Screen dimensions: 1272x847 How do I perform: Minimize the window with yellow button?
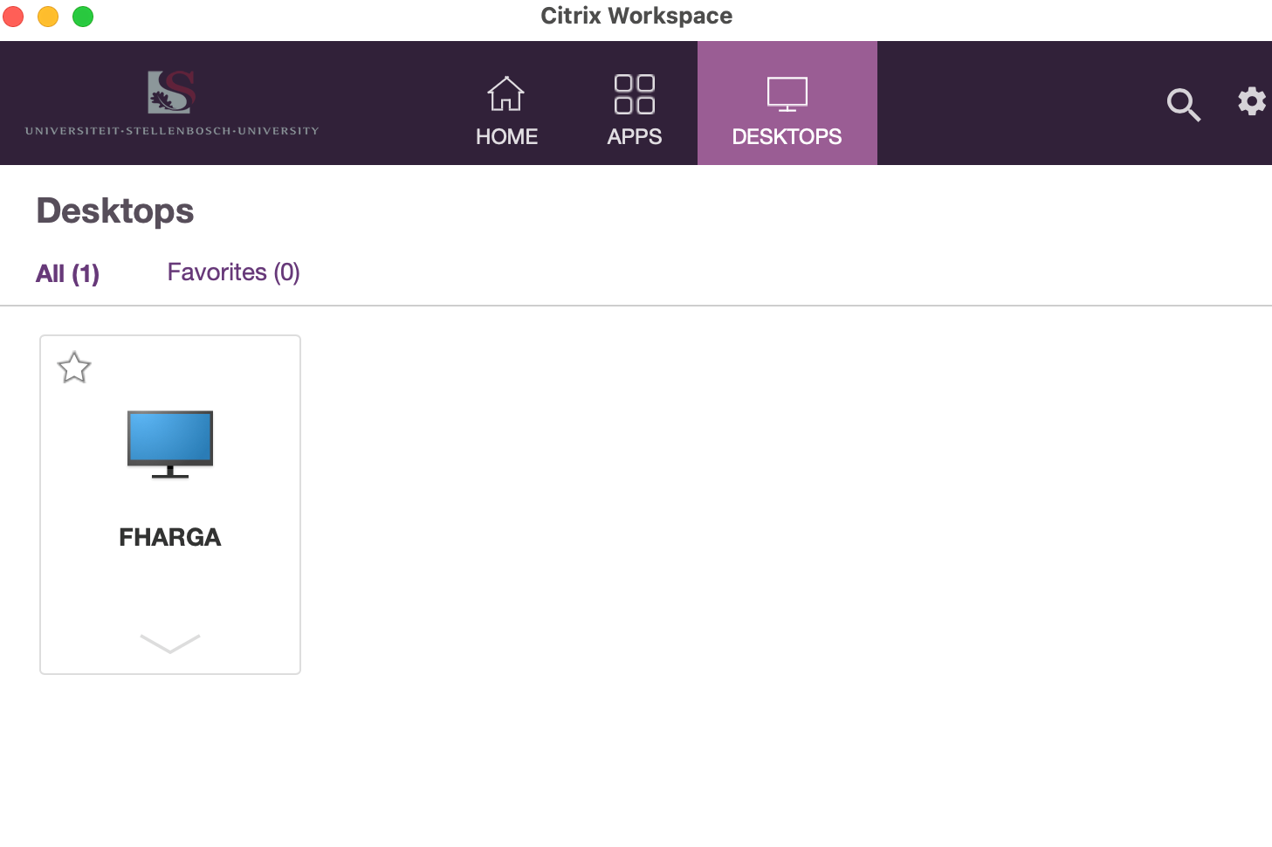[48, 17]
